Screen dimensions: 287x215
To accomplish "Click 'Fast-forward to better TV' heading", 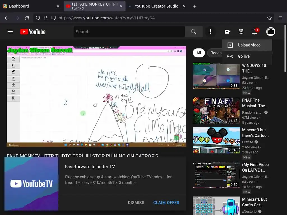I will [x=90, y=167].
